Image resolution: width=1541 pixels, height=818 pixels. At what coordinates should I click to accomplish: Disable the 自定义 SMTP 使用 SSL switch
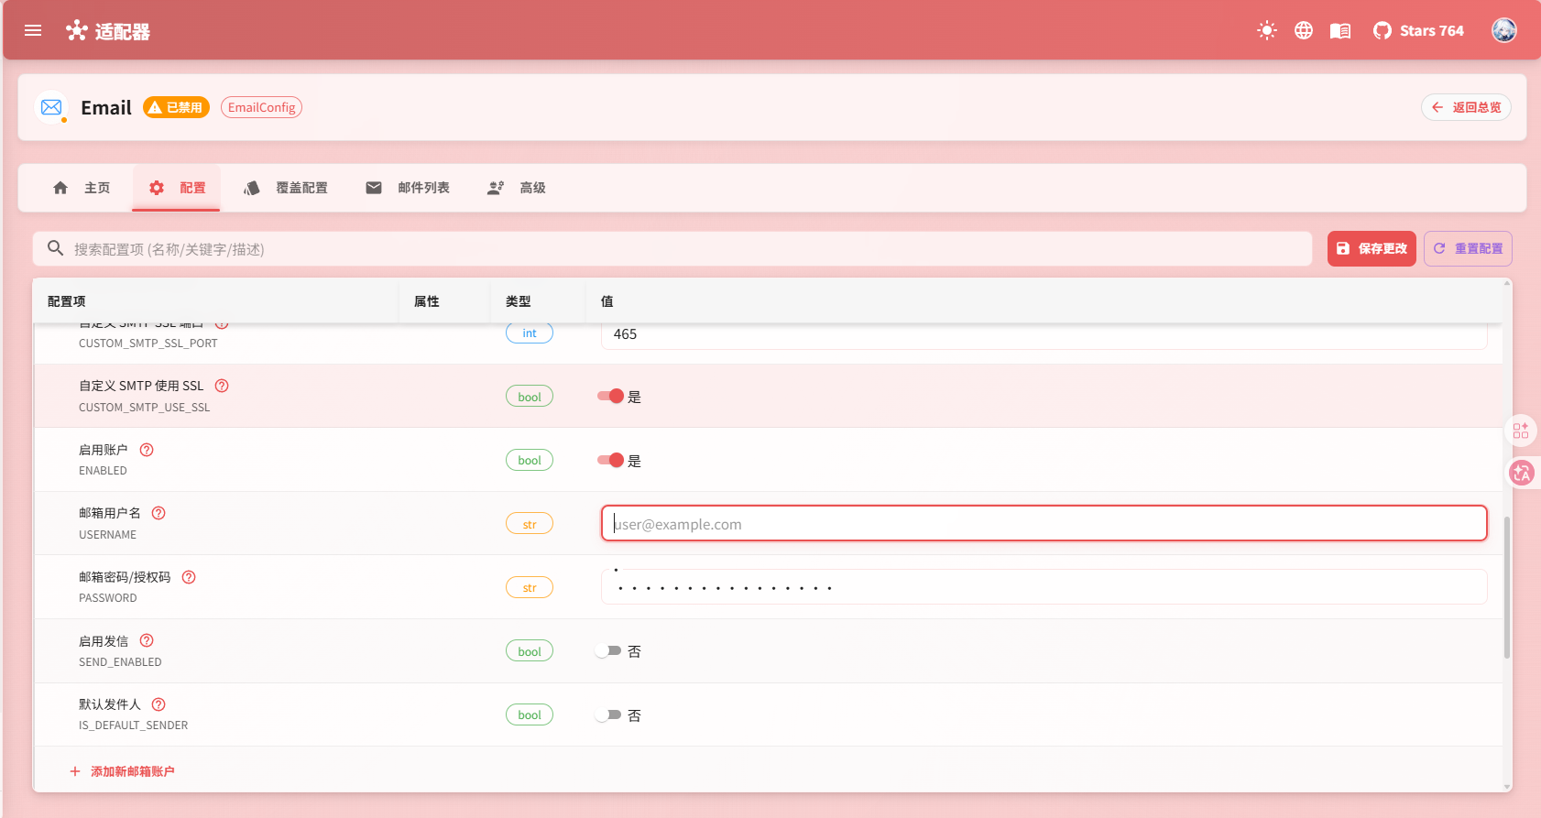coord(610,396)
